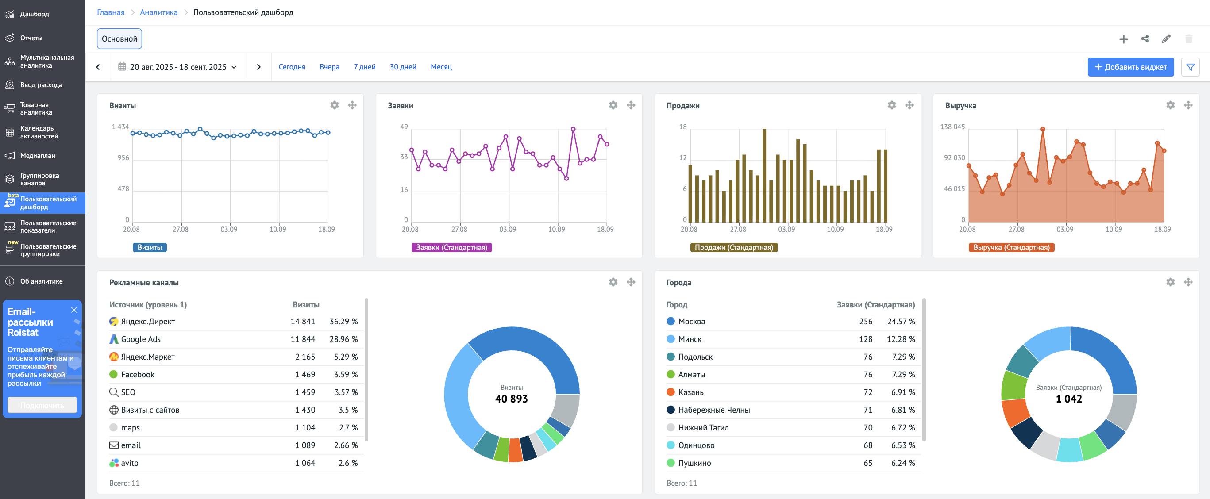Open Медиаплан in sidebar
1210x499 pixels.
pos(37,156)
